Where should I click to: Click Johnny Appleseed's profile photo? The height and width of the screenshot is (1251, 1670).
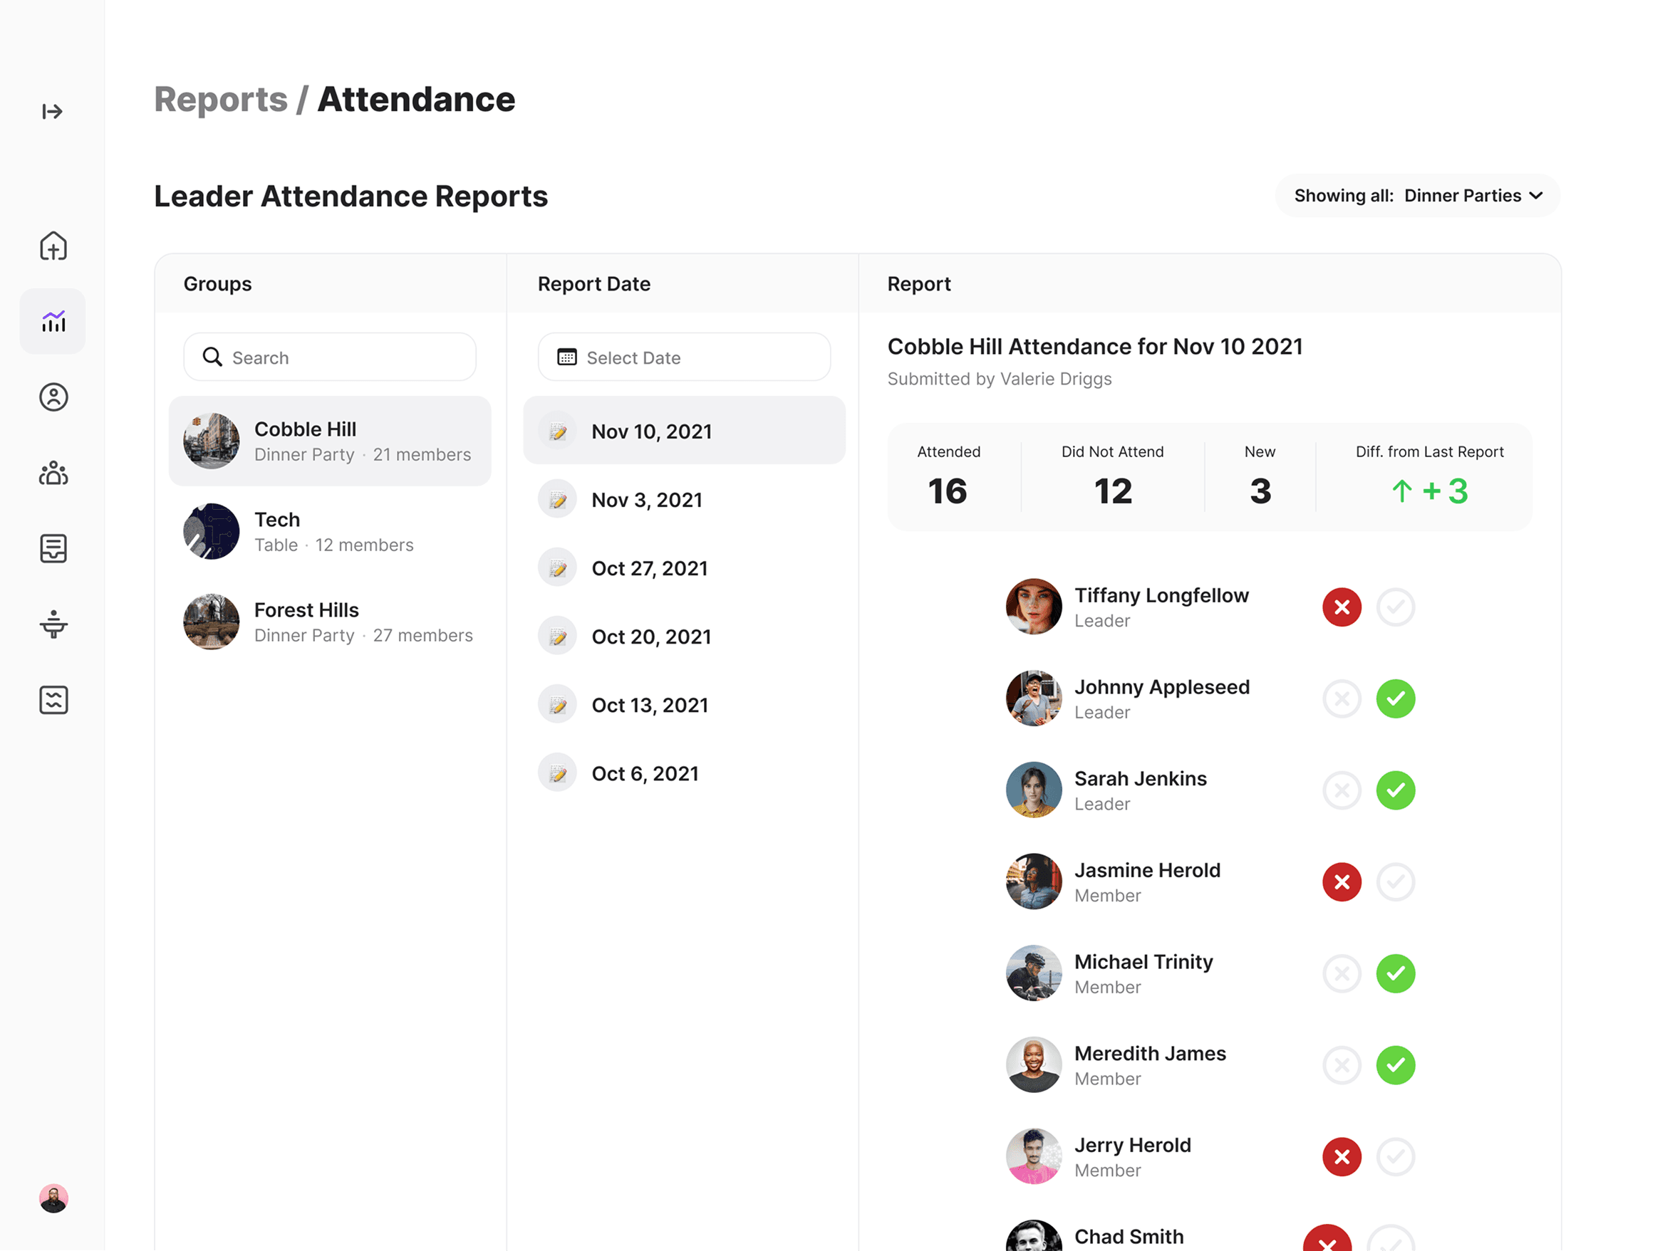[x=1034, y=698]
